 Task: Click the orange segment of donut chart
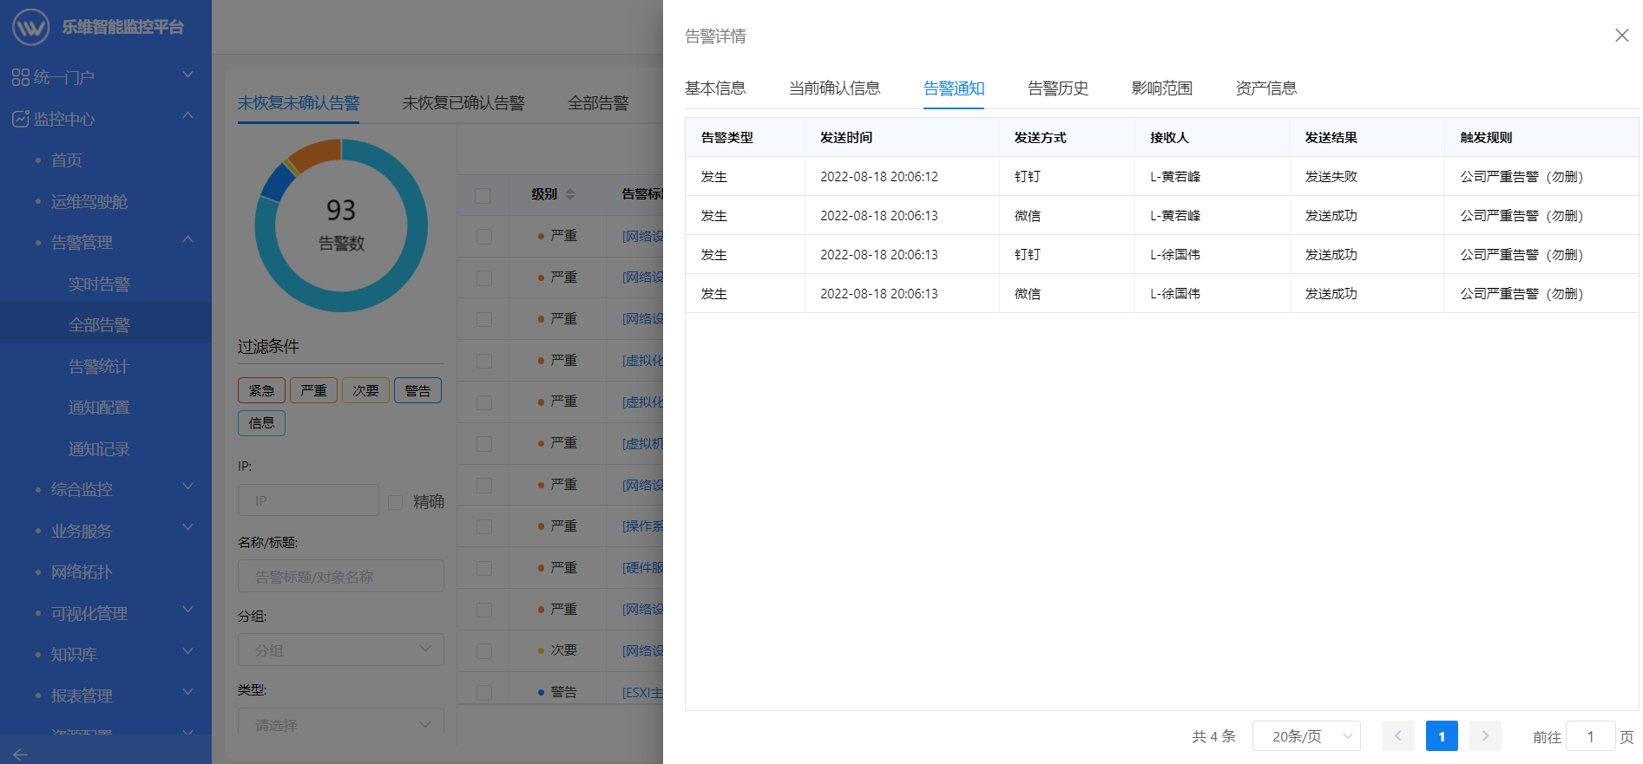[x=316, y=153]
